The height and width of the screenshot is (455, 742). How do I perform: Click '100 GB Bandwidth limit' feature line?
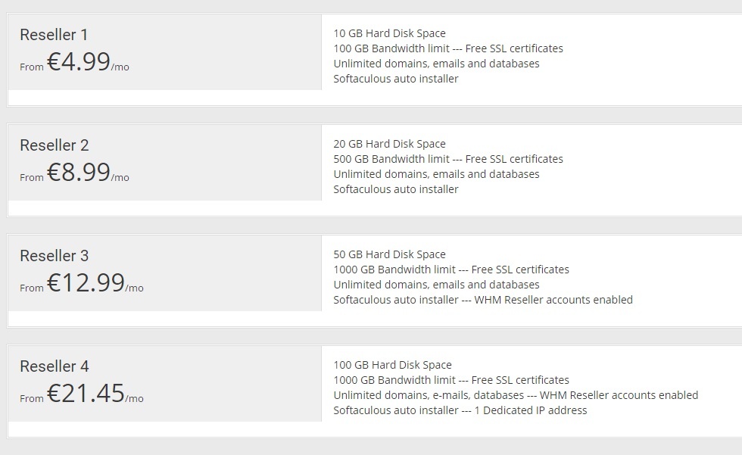click(x=448, y=48)
